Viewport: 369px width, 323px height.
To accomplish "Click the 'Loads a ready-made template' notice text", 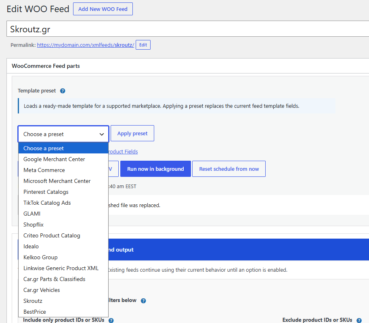I will pos(161,106).
